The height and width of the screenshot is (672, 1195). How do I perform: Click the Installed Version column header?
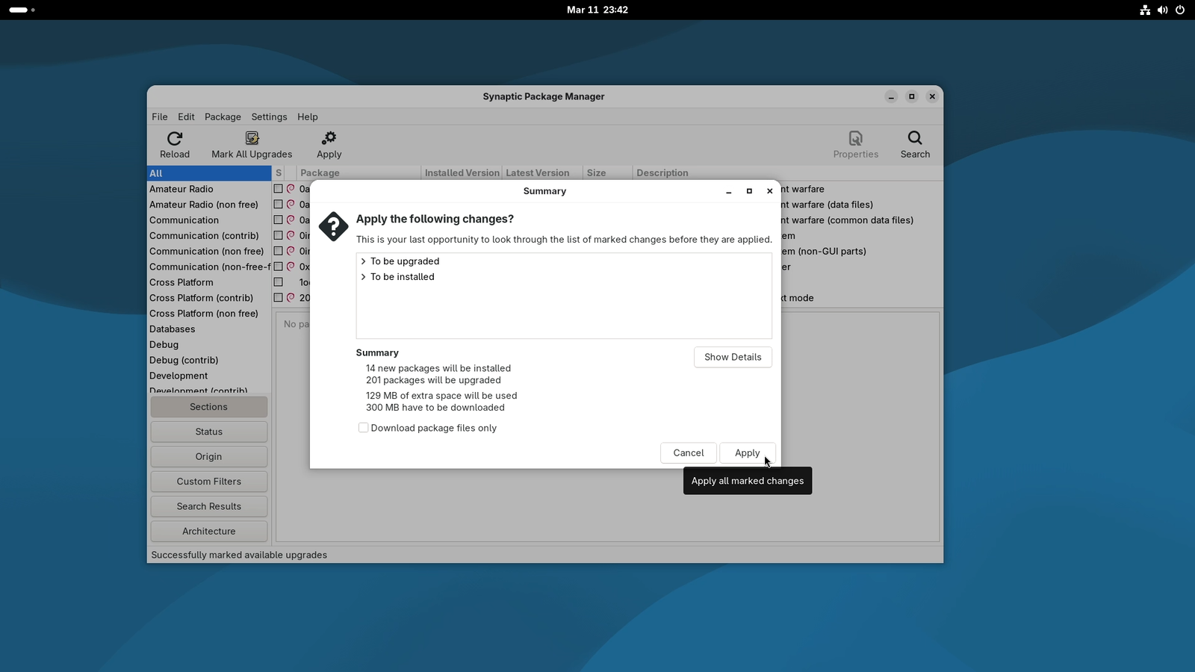click(x=461, y=172)
